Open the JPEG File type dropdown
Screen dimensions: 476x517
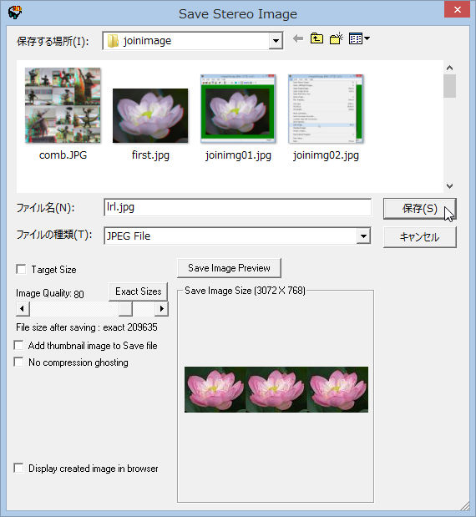point(363,236)
